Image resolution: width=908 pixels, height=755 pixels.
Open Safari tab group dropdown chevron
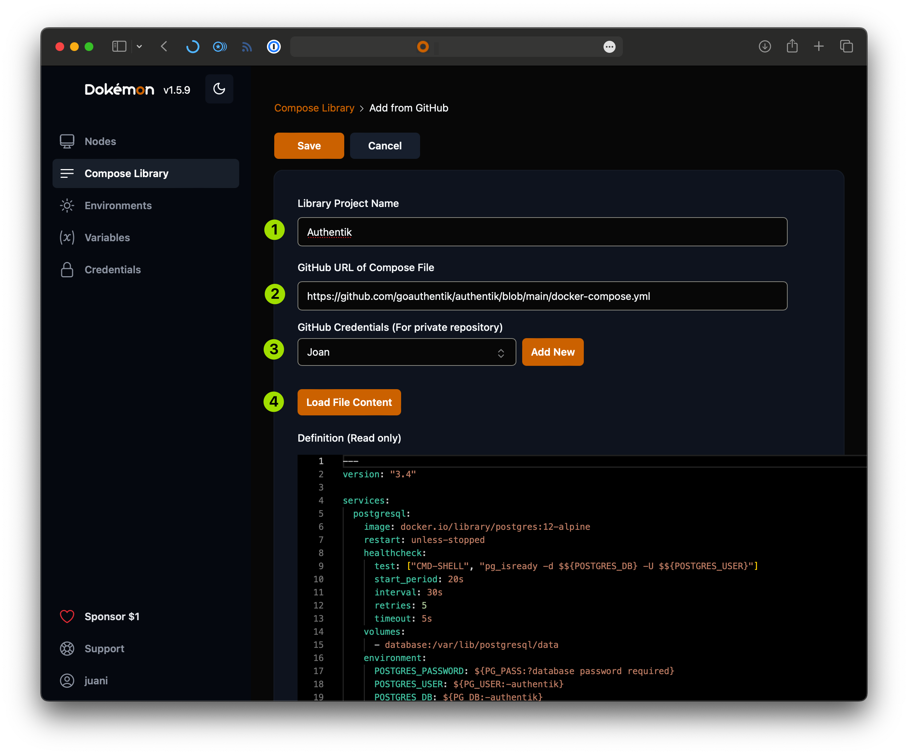point(139,46)
